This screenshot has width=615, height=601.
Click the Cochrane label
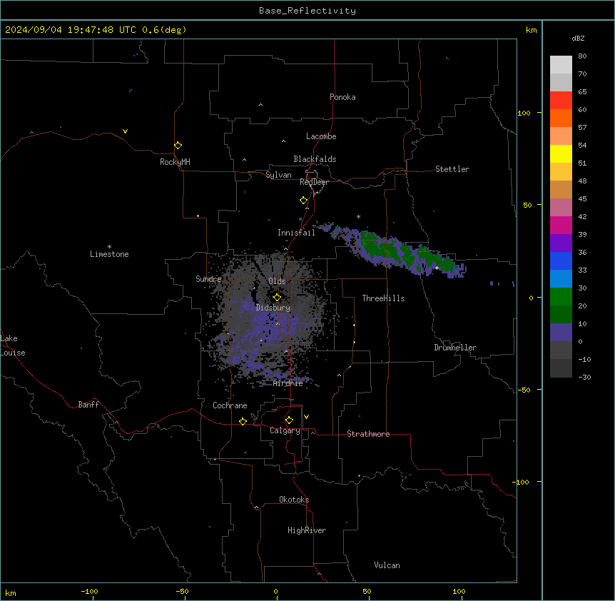230,405
